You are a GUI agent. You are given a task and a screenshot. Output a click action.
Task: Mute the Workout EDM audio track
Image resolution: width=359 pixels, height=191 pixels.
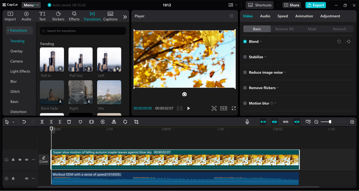point(27,178)
